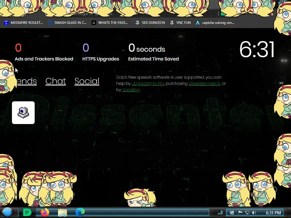The height and width of the screenshot is (218, 291).
Task: Open the WHATS THE PASS... bookmark
Action: 110,23
